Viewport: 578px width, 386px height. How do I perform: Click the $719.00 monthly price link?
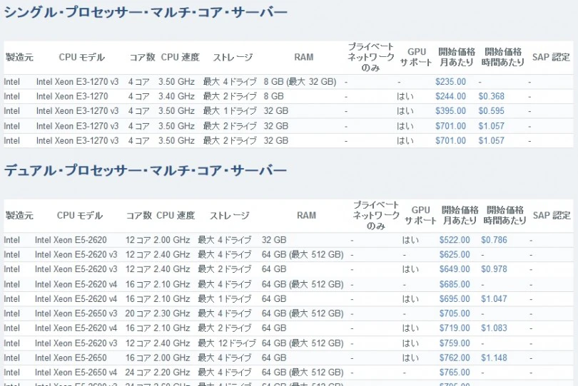(x=455, y=328)
